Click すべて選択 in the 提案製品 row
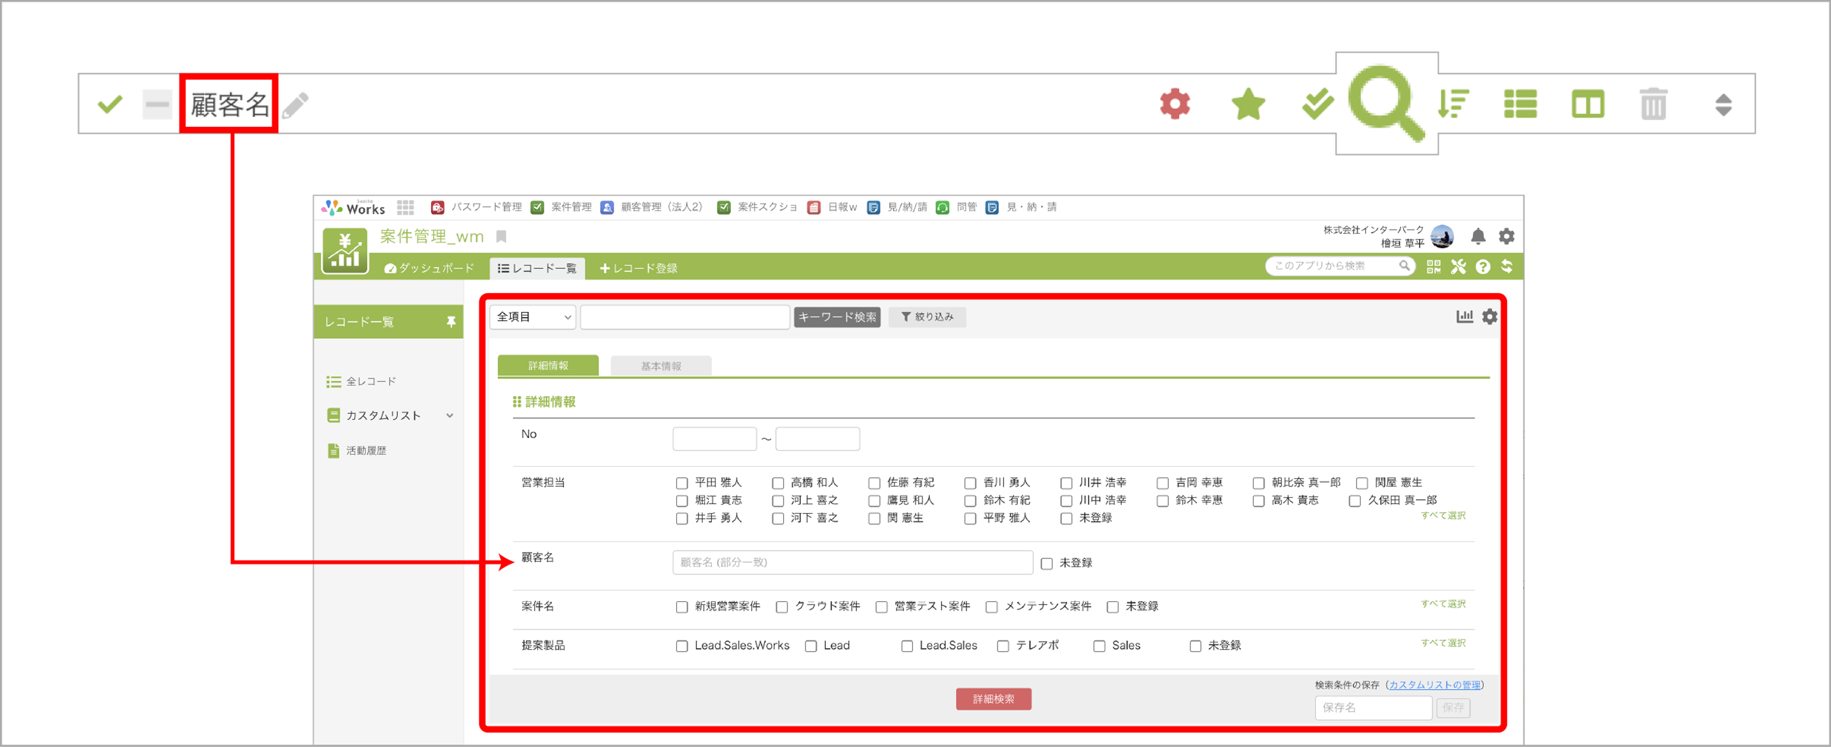 (1443, 643)
